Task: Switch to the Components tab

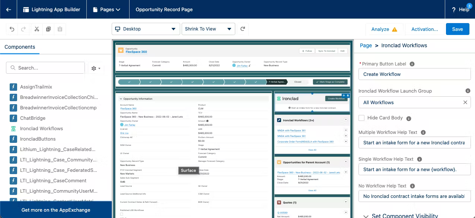Action: coord(20,47)
